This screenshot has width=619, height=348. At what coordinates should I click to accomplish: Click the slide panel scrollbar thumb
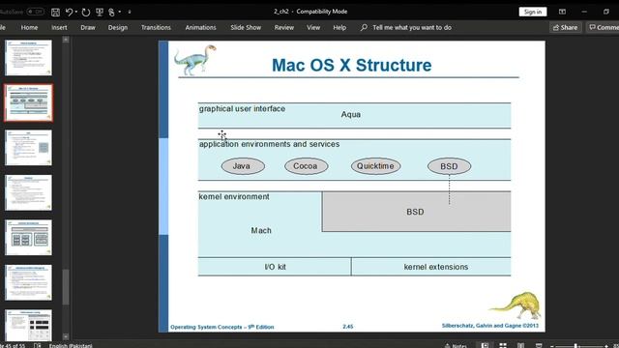pyautogui.click(x=66, y=287)
